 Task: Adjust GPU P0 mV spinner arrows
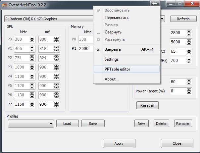pos(56,39)
